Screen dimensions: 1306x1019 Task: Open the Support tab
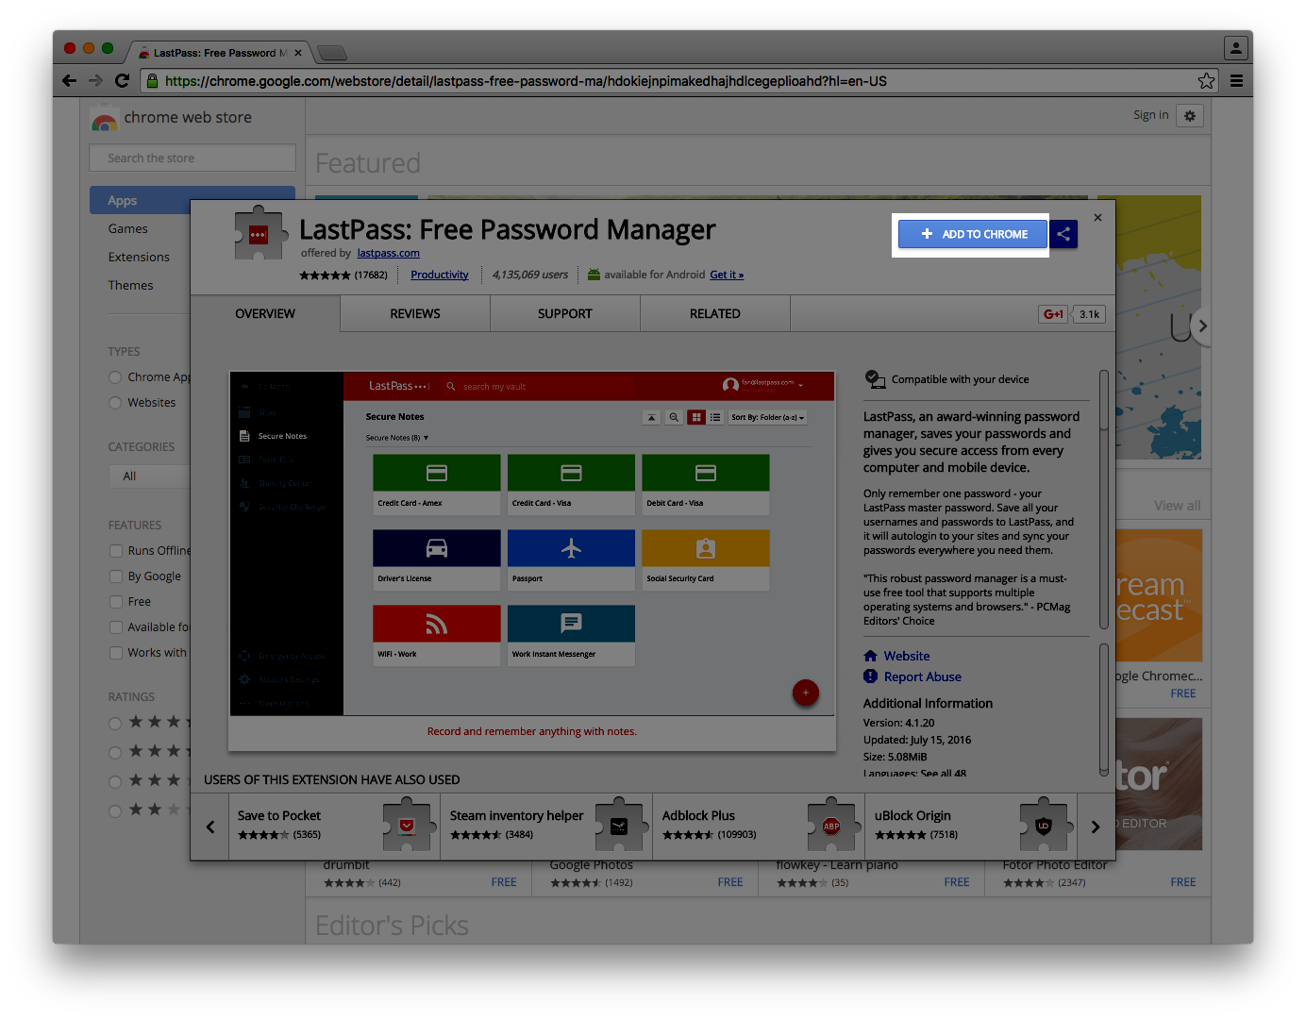pyautogui.click(x=565, y=314)
